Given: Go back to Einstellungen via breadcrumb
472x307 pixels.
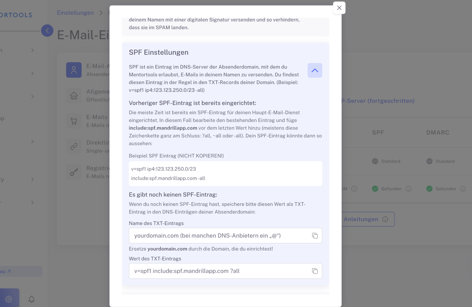Looking at the screenshot, I should [75, 13].
